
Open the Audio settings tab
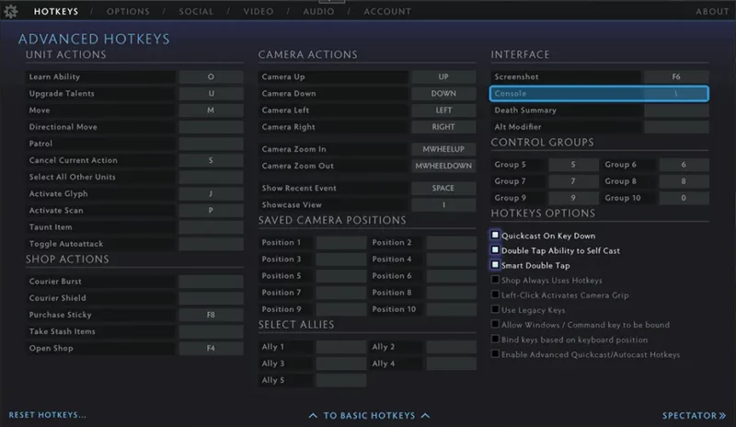click(x=318, y=11)
